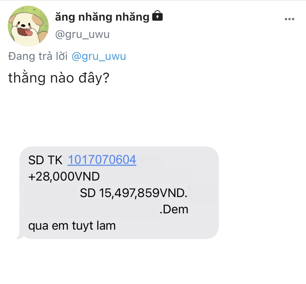Click the "SD TK" label in message

coord(45,160)
